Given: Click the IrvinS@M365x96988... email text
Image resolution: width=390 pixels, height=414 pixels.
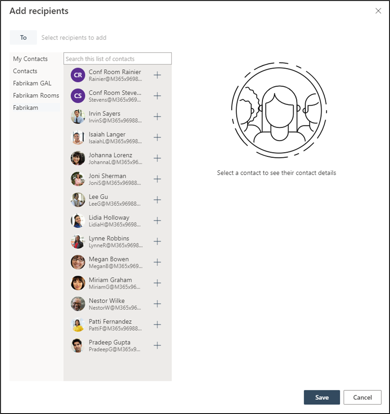Looking at the screenshot, I should click(115, 120).
